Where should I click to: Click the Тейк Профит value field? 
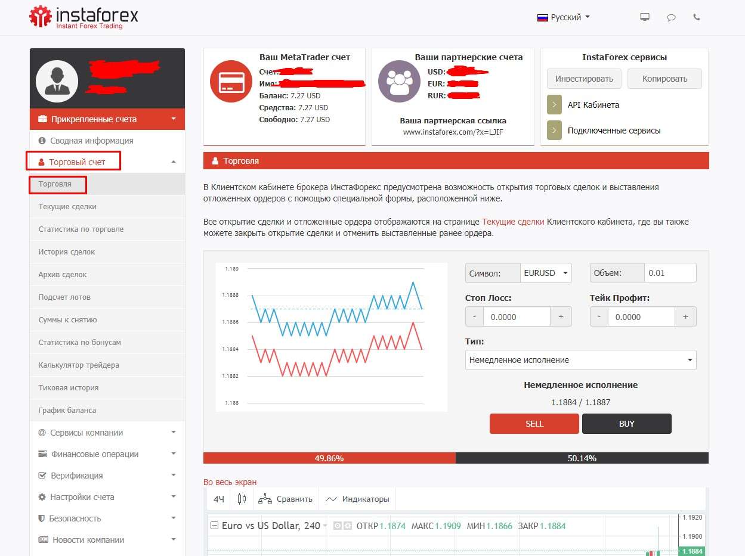click(641, 317)
